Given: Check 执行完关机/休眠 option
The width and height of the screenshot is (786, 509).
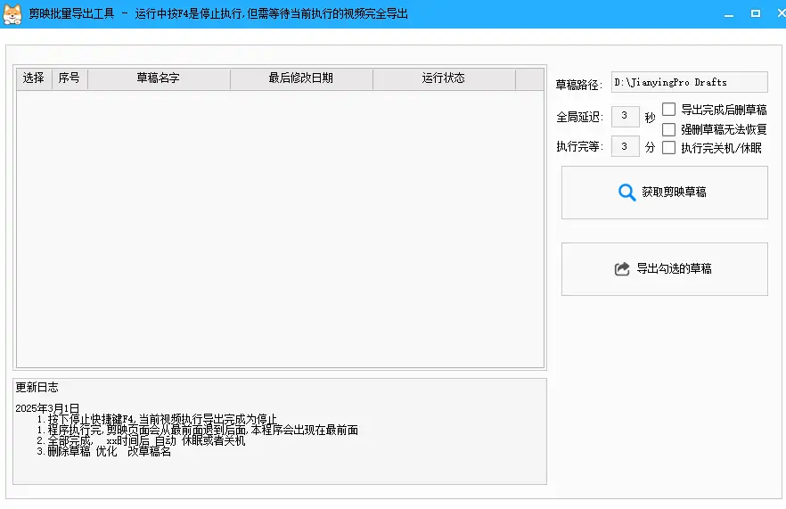Looking at the screenshot, I should coord(668,147).
